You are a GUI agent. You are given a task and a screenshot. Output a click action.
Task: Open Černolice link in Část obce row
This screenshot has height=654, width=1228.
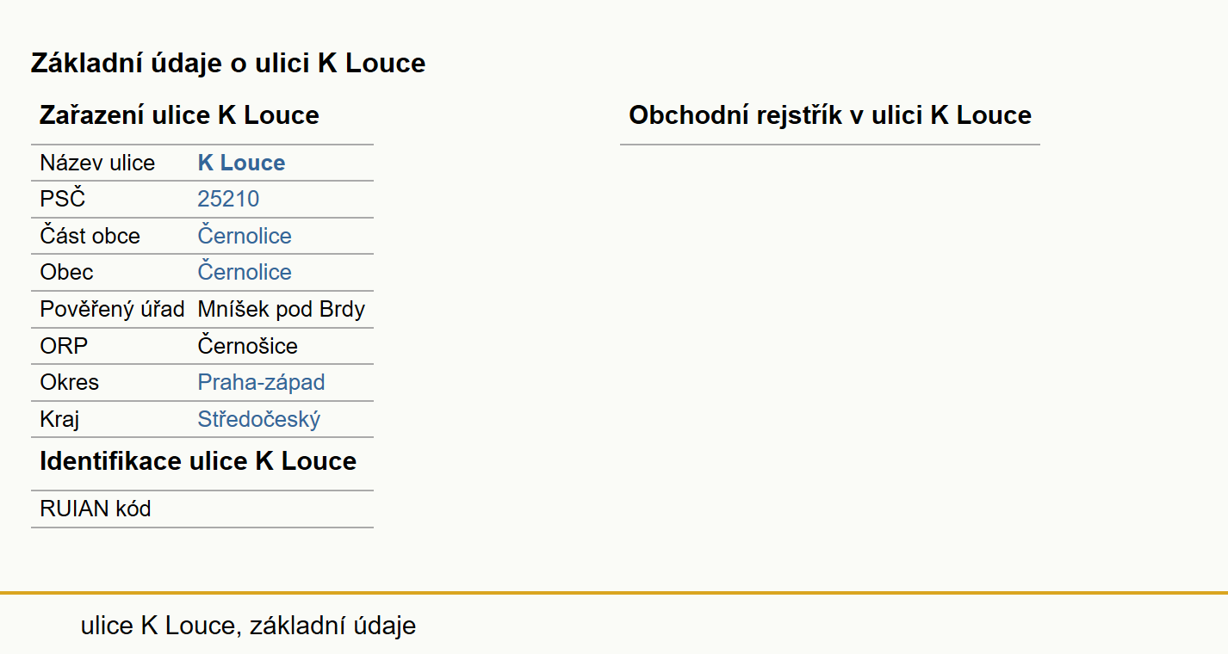[x=245, y=236]
